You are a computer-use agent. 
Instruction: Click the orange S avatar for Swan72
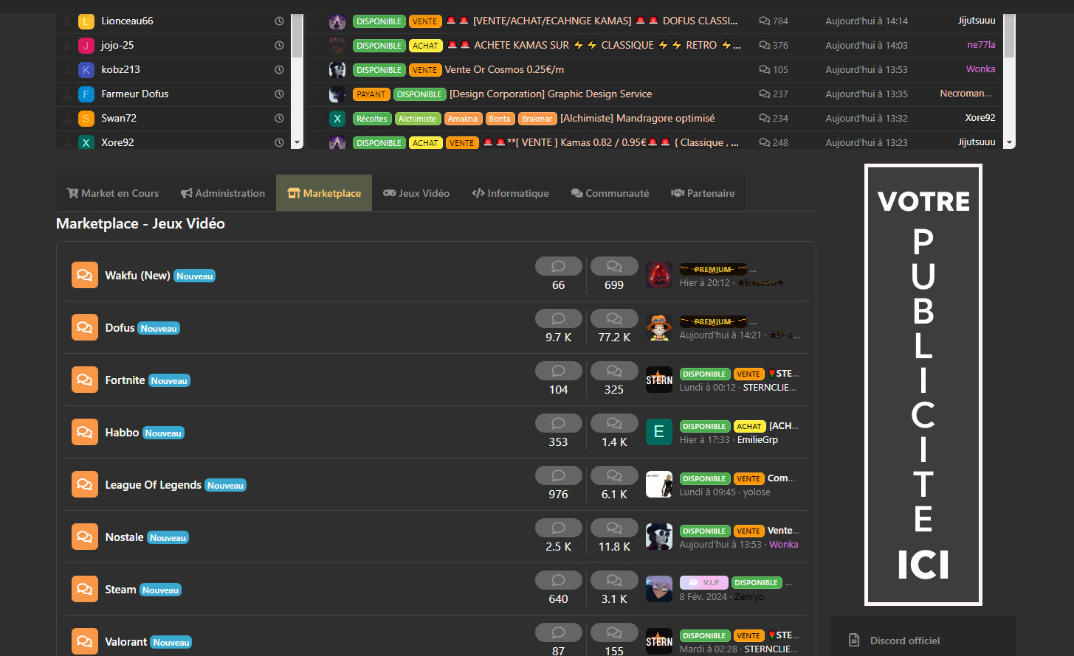point(86,119)
